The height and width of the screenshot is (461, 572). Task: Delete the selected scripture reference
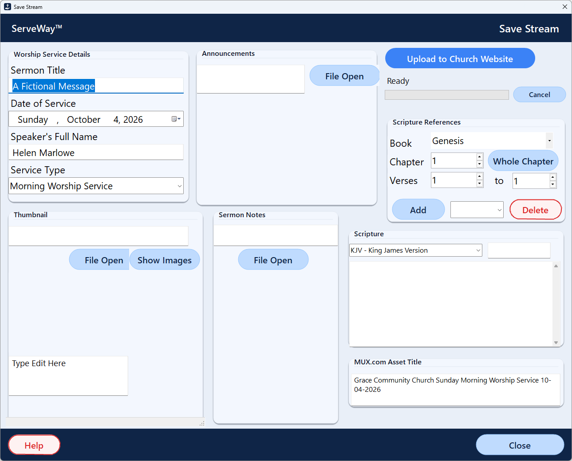(536, 210)
